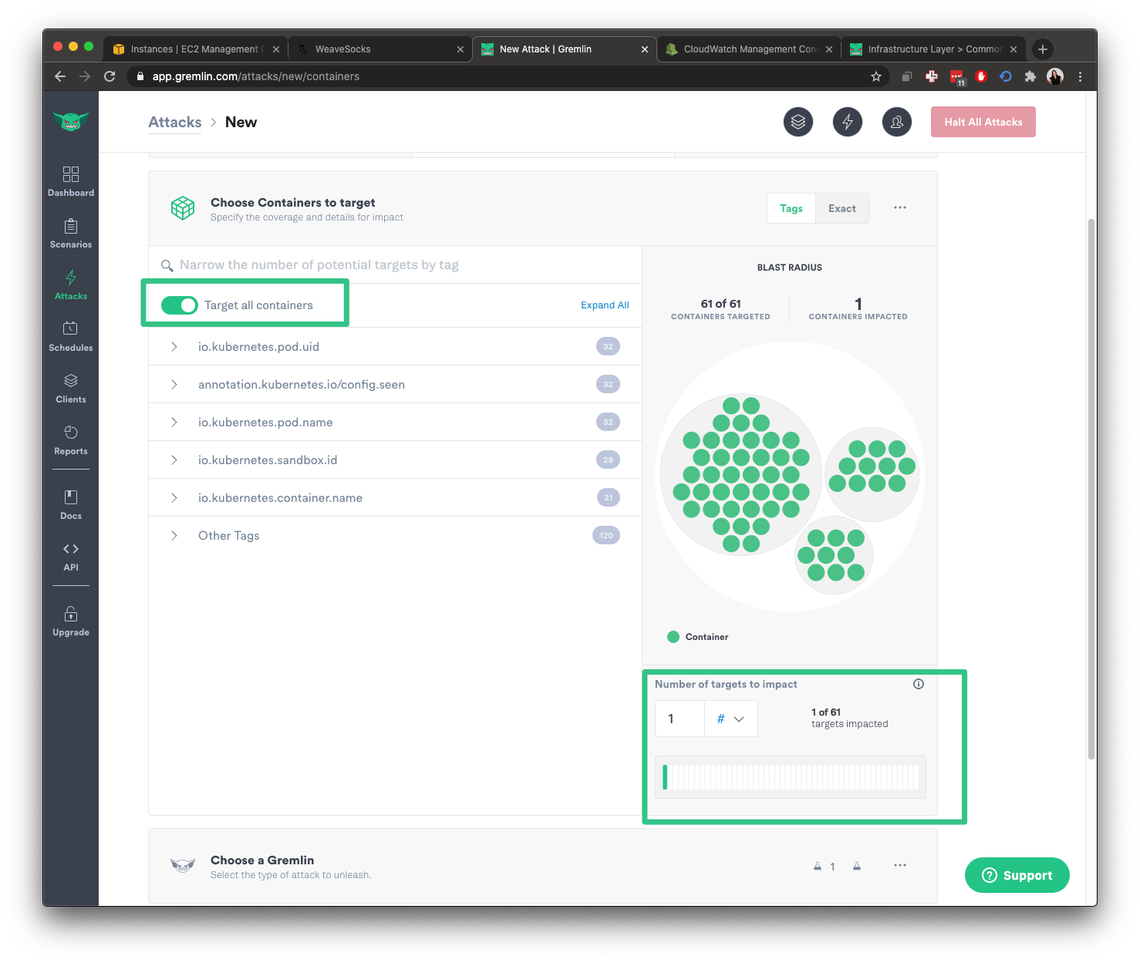
Task: Go to Scenarios in the sidebar
Action: [71, 233]
